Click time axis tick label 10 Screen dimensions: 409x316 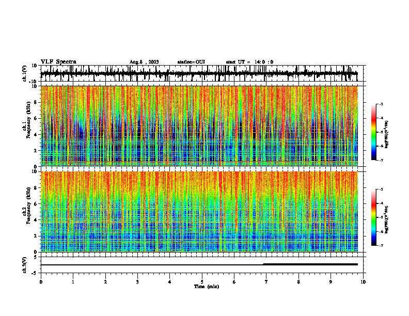click(x=363, y=282)
